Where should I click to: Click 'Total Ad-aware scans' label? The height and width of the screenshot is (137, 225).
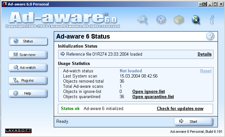tap(83, 86)
